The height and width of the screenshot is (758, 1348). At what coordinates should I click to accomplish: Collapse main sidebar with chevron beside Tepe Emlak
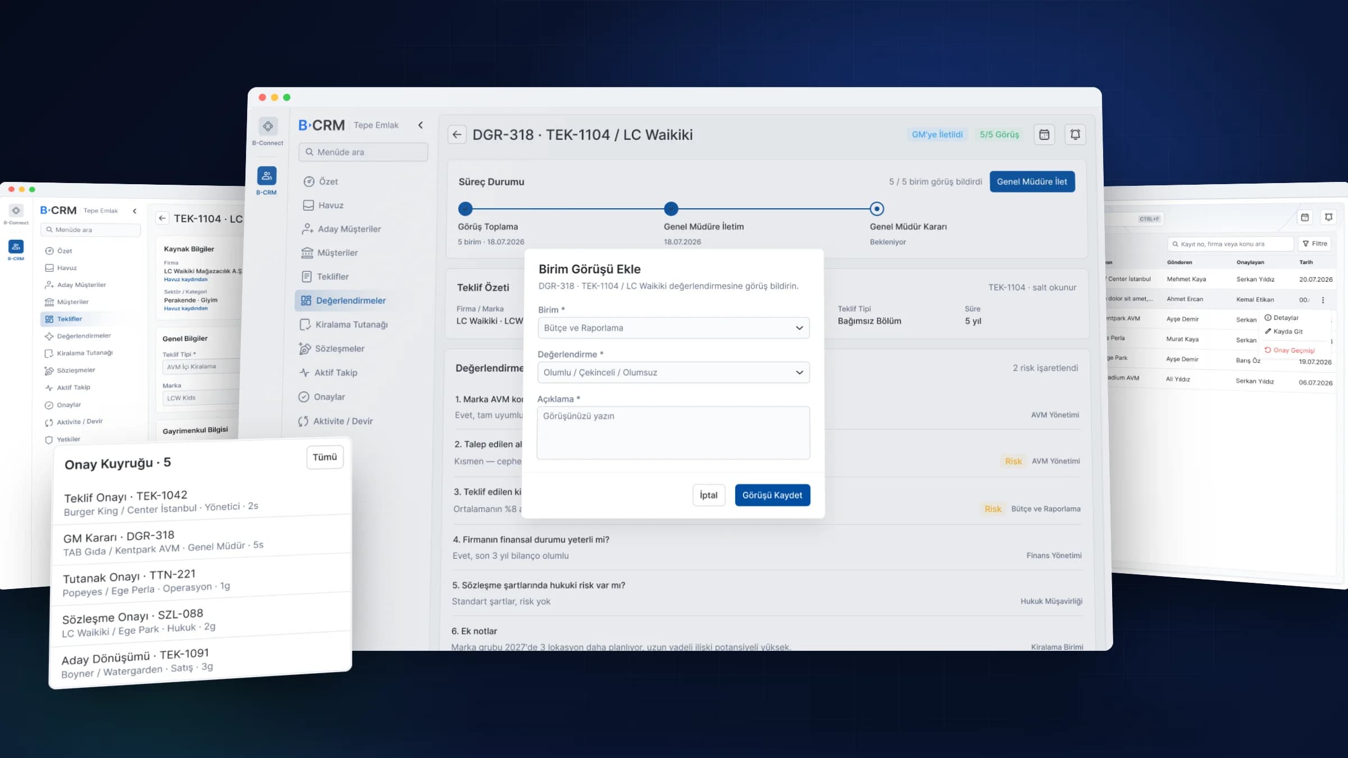[x=421, y=125]
